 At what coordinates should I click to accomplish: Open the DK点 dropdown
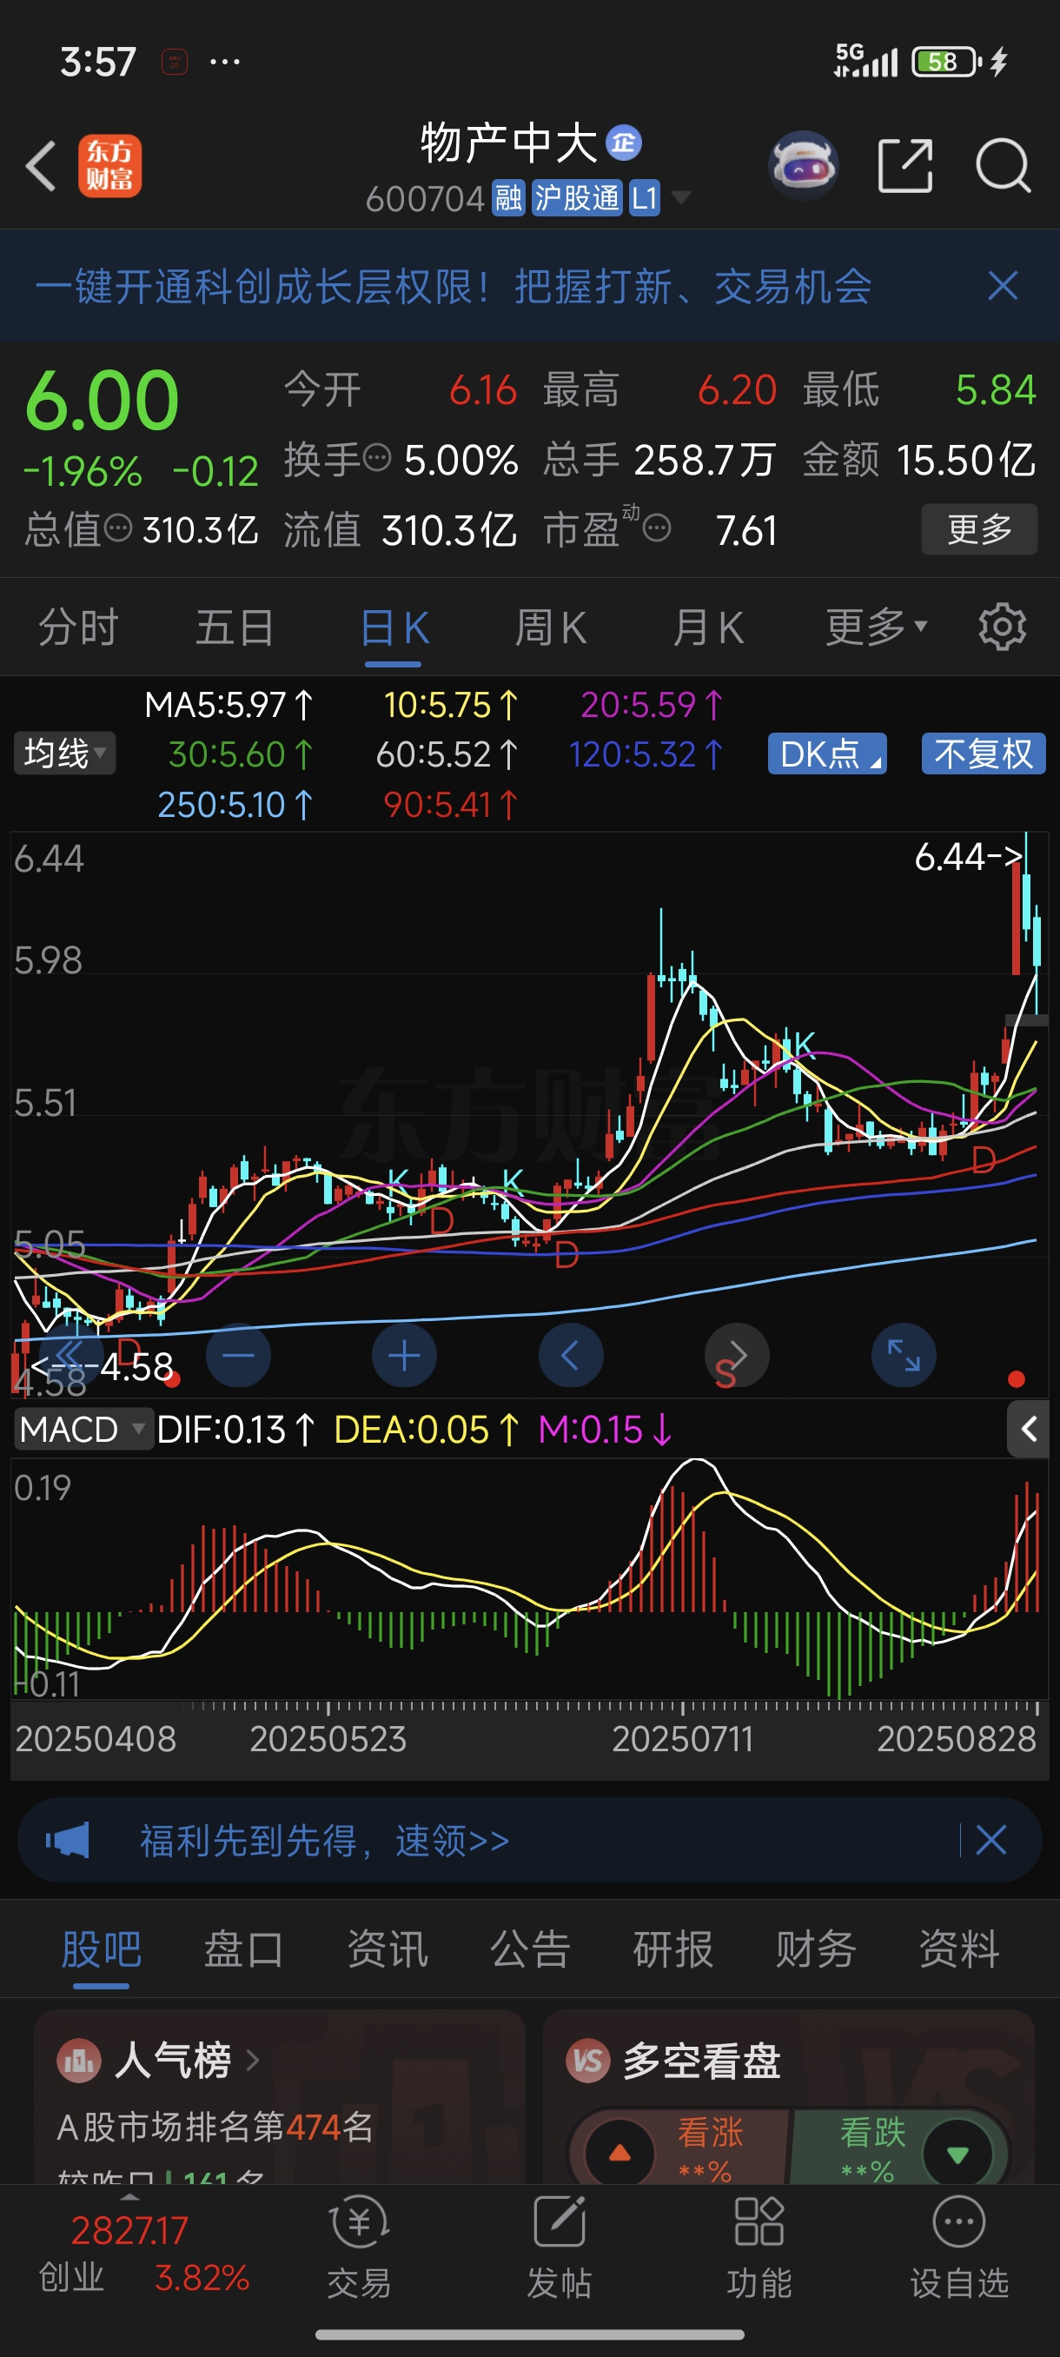[x=828, y=754]
